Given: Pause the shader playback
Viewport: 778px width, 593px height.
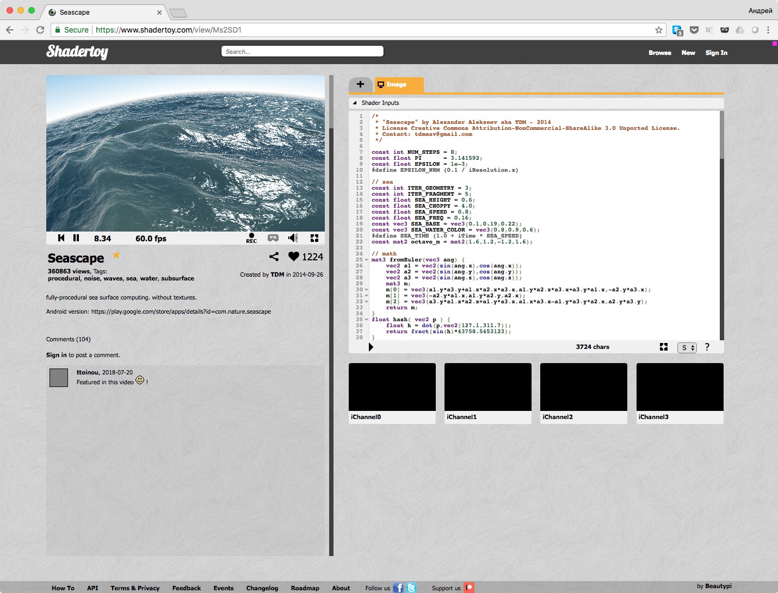Looking at the screenshot, I should [76, 238].
